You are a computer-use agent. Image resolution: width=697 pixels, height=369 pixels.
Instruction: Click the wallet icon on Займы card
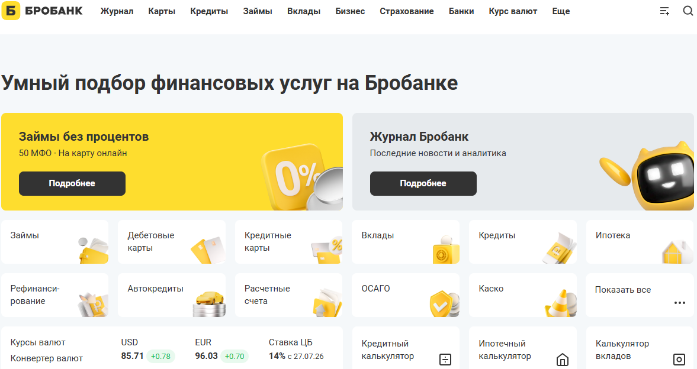tap(93, 251)
